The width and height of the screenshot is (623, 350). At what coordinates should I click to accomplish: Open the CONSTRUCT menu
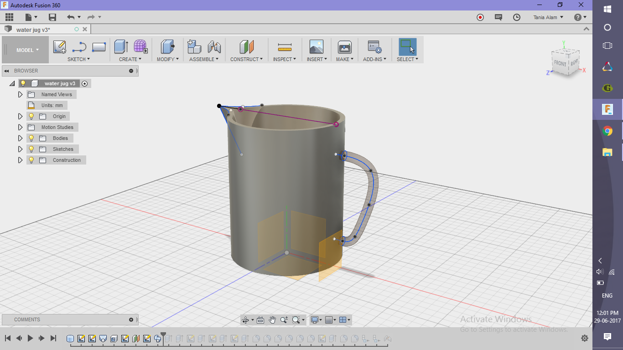point(246,59)
